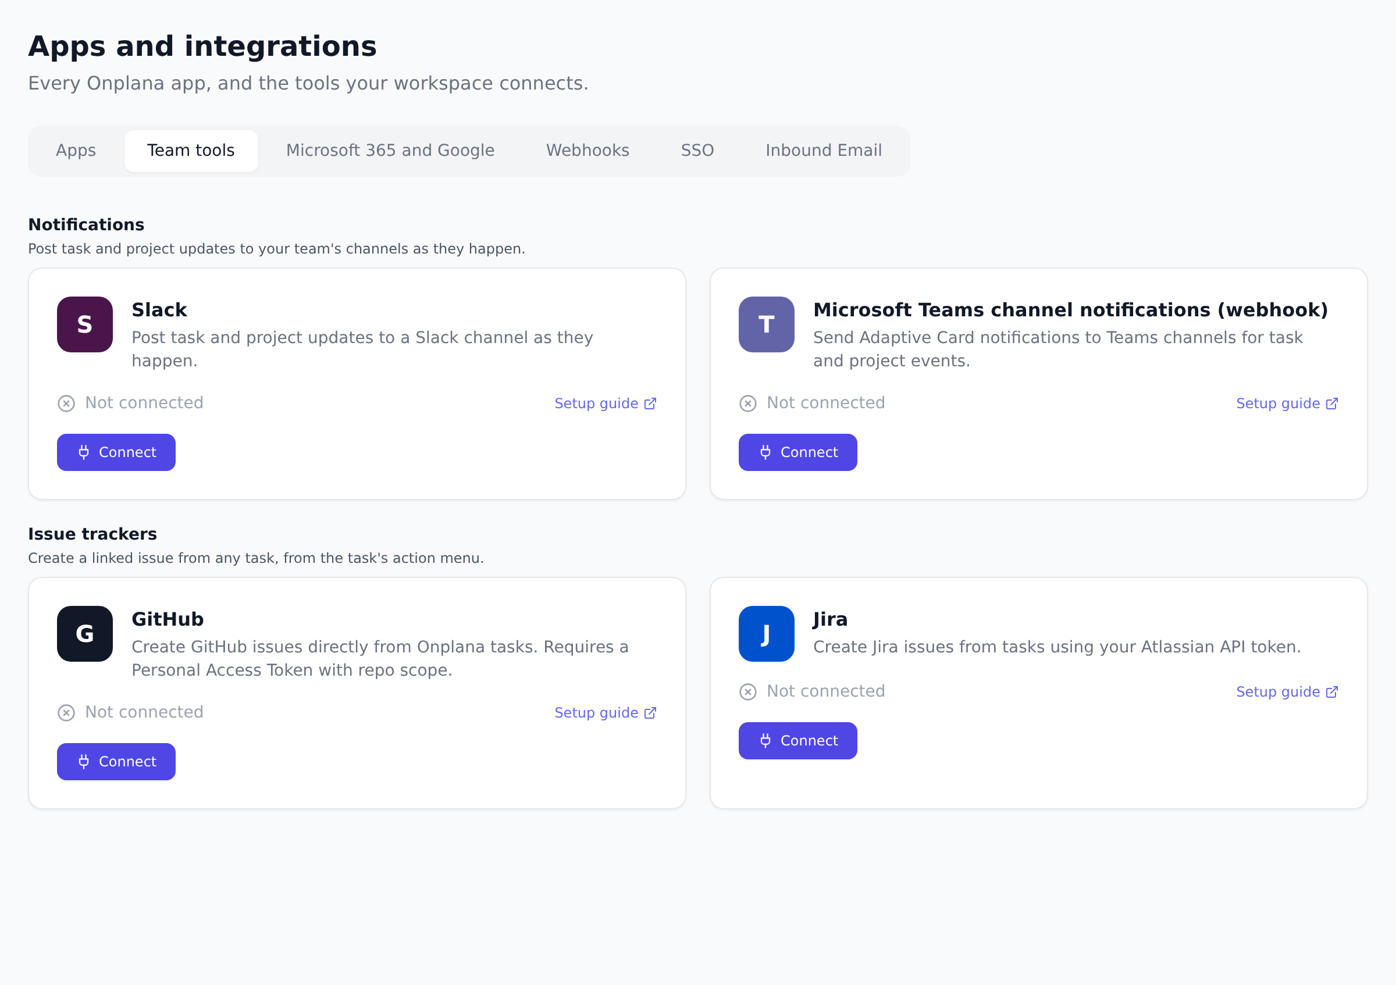Click the GitHub logo icon

84,634
